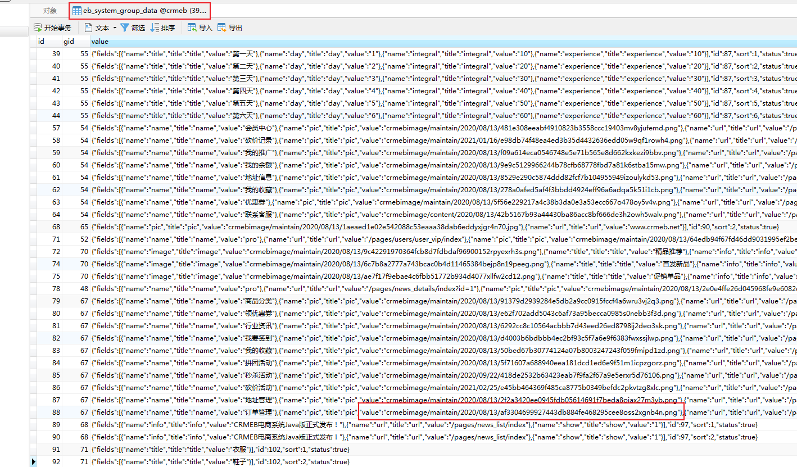The height and width of the screenshot is (467, 797).
Task: Select gid cell 70 in row id 74
Action: coord(76,264)
